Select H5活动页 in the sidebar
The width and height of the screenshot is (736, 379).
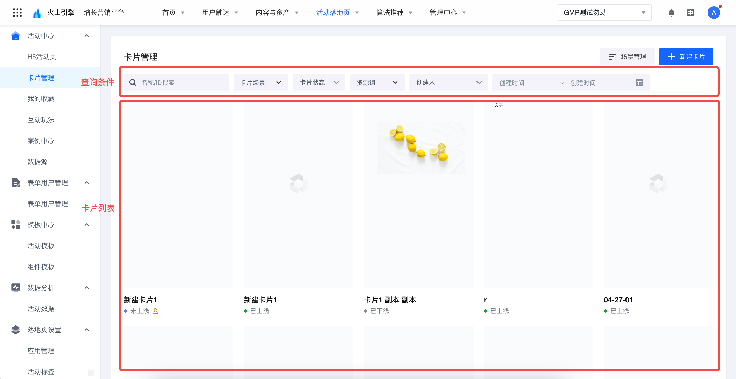(x=42, y=56)
